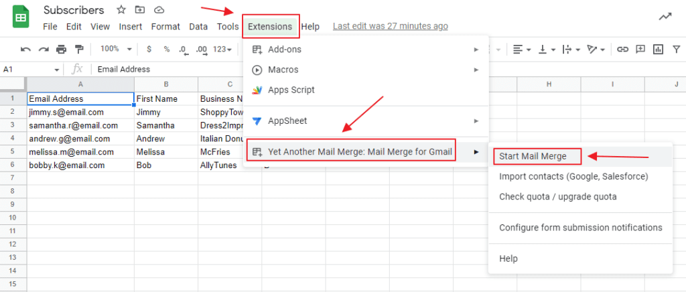Click the Print icon
The image size is (686, 292).
click(x=61, y=50)
